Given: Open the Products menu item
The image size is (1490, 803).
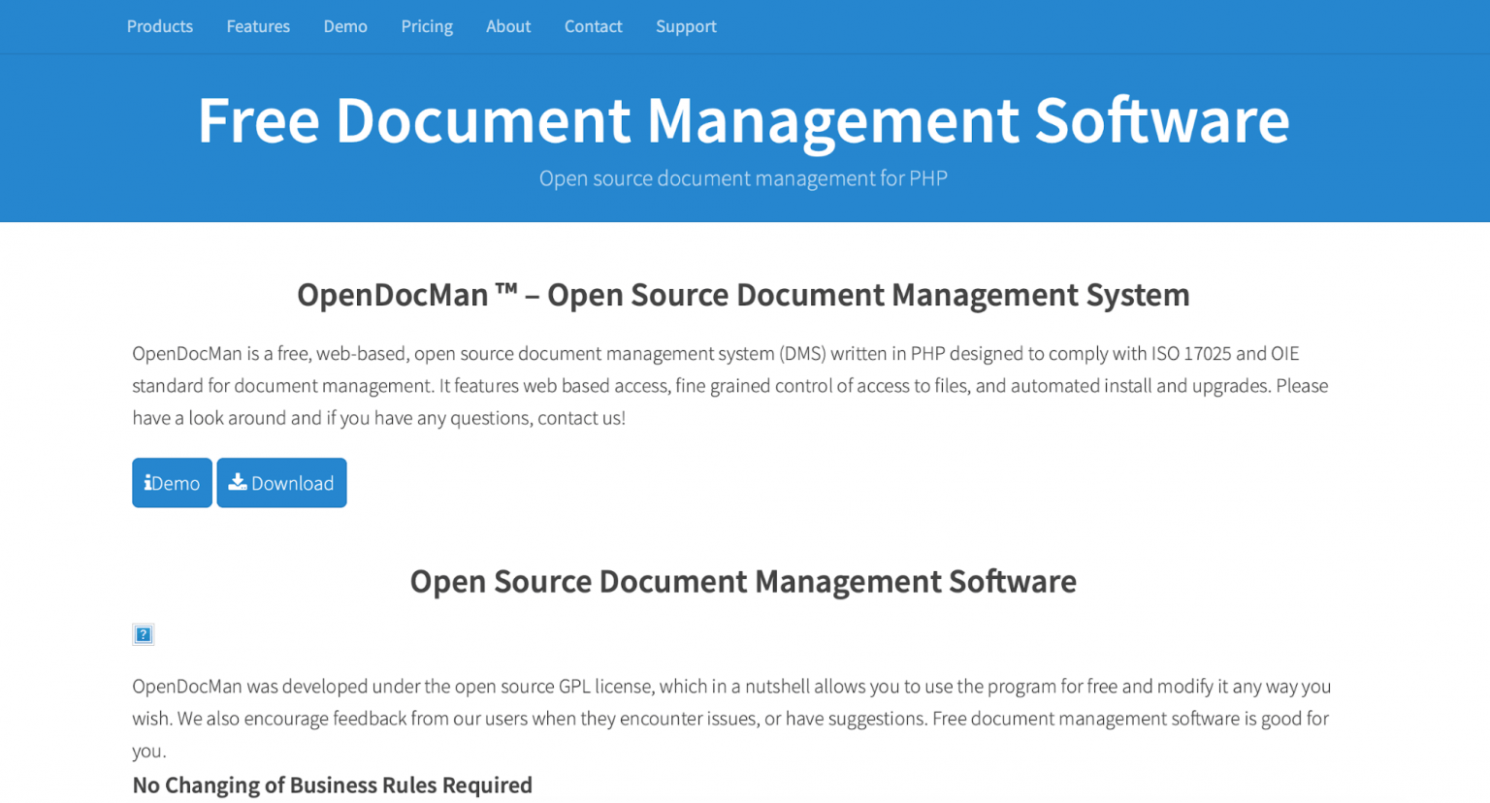Looking at the screenshot, I should pyautogui.click(x=159, y=26).
